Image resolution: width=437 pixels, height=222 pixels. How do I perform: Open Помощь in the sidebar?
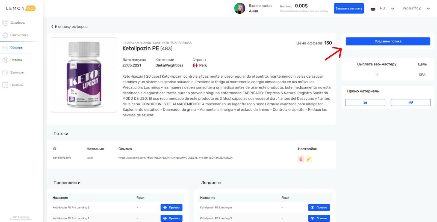17,85
